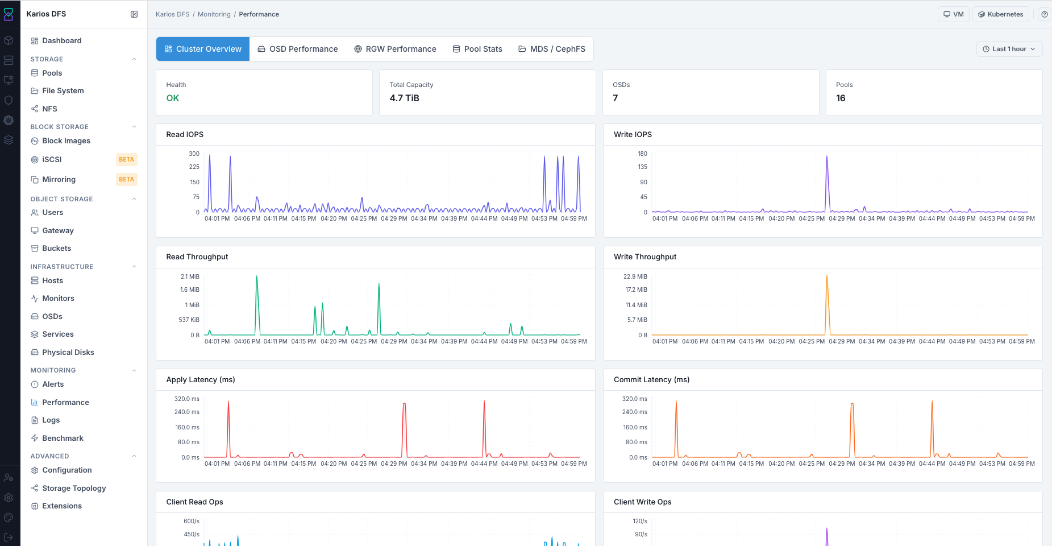Collapse the INFRASTRUCTURE section
Image resolution: width=1052 pixels, height=546 pixels.
[134, 267]
